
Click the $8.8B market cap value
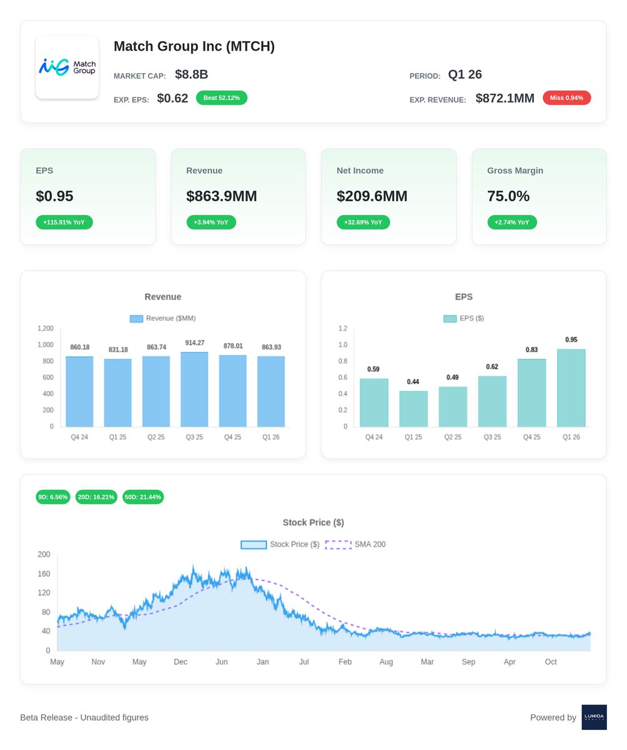tap(191, 74)
